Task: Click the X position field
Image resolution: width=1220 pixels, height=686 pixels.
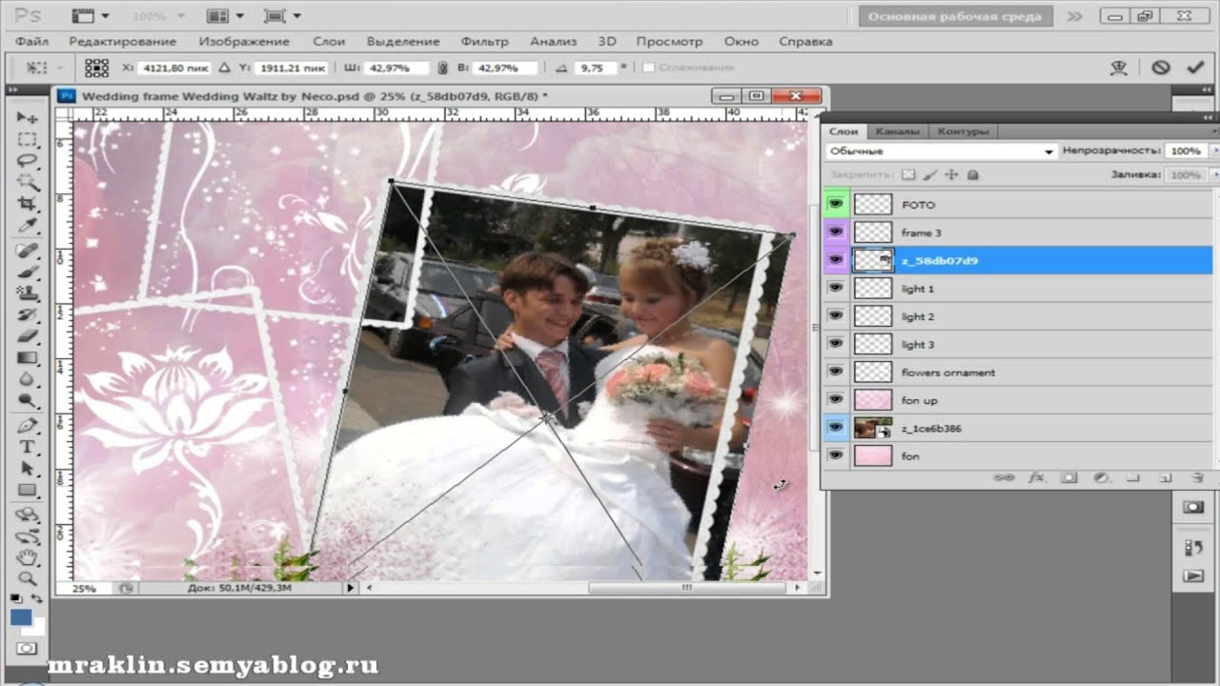Action: [174, 68]
